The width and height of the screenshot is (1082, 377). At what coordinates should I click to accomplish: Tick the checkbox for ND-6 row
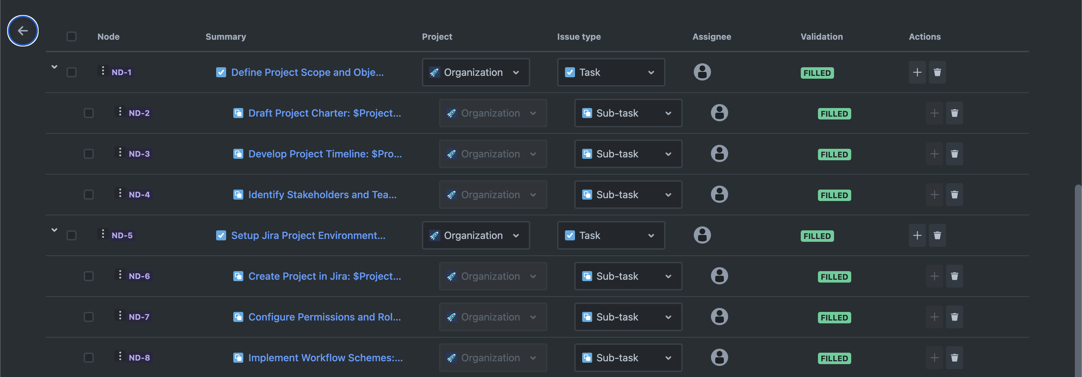coord(89,276)
